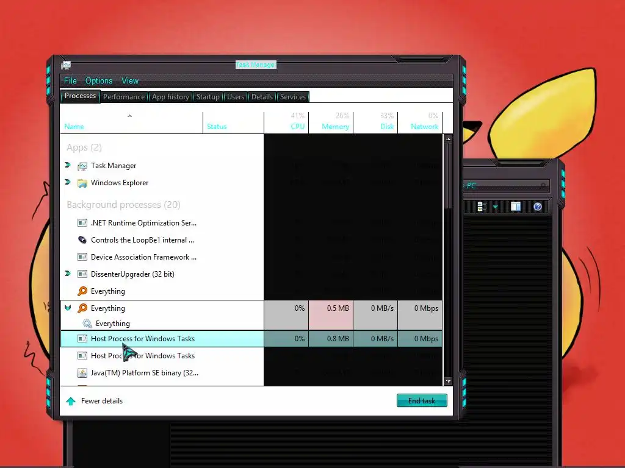Select Device Association Framework row

click(251, 257)
